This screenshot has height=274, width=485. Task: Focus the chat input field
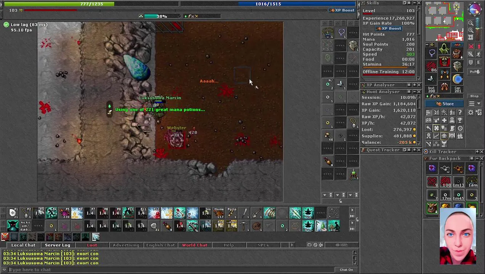172,270
